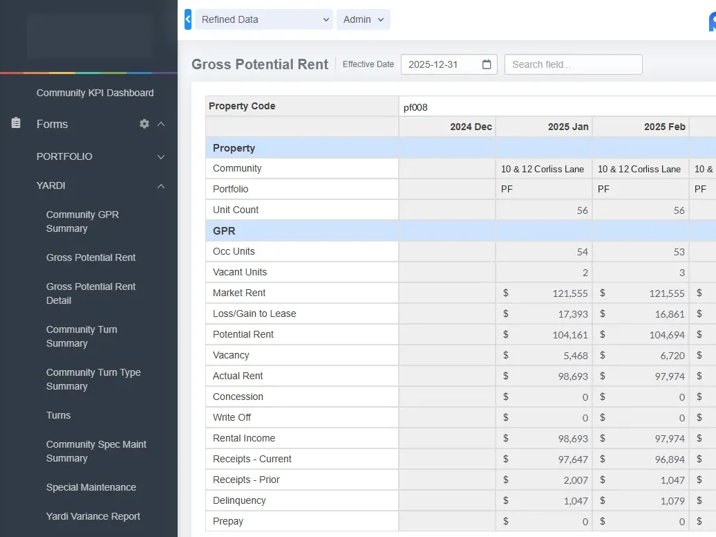This screenshot has width=716, height=537.
Task: Click the 2024 Dec column header
Action: tap(448, 127)
